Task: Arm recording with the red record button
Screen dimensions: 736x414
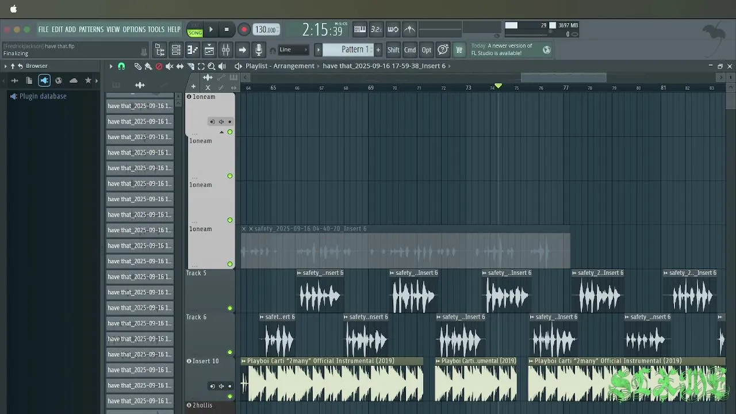Action: click(244, 29)
